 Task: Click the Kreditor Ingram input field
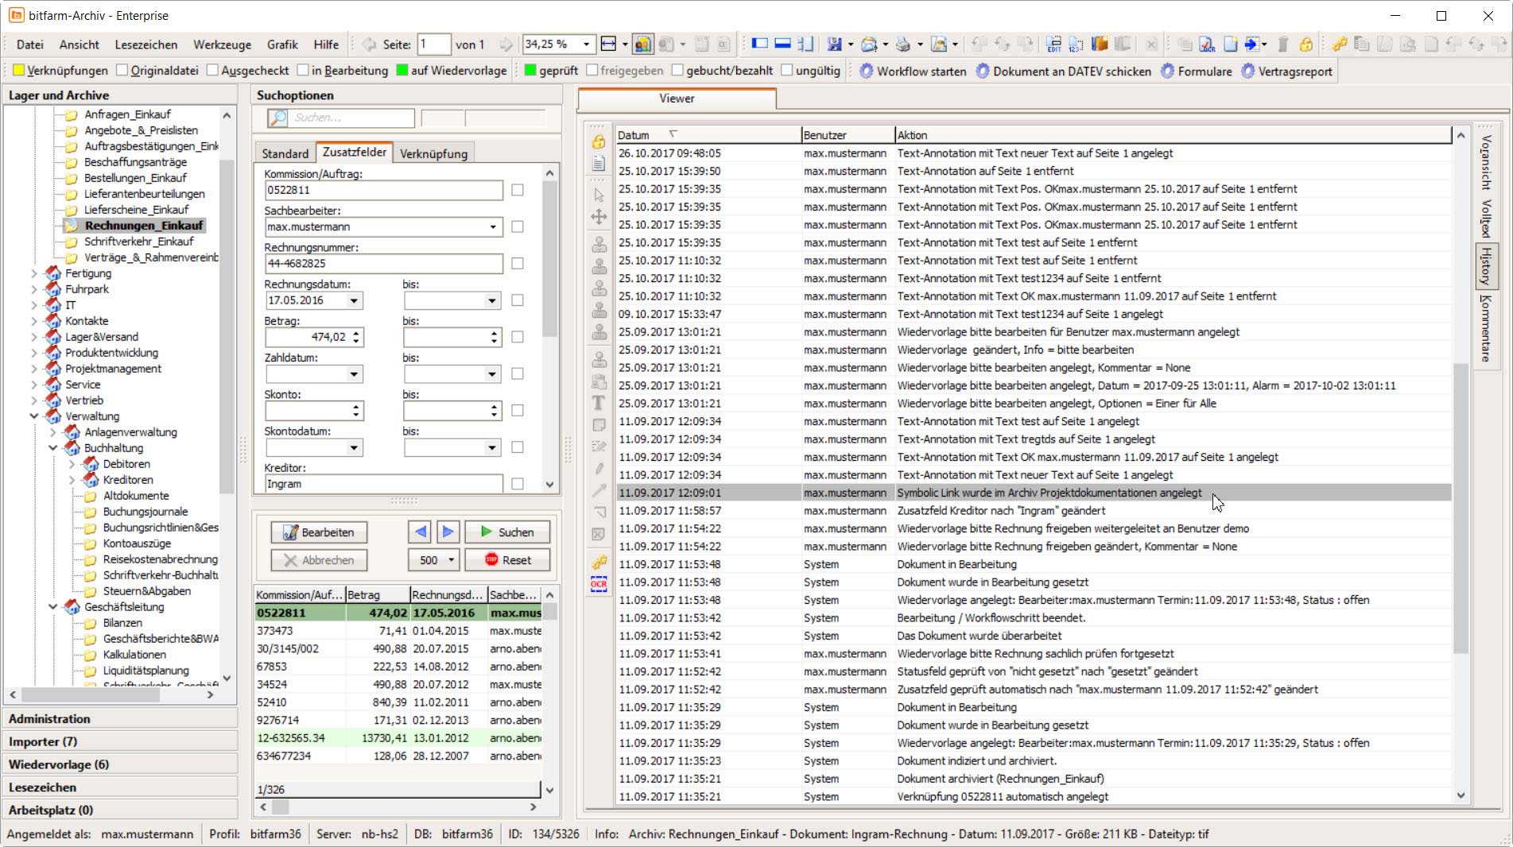coord(383,484)
